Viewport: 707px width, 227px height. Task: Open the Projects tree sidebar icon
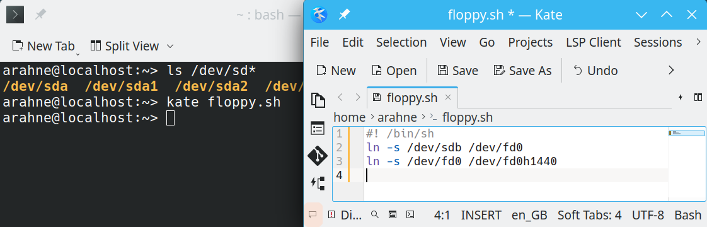click(318, 183)
